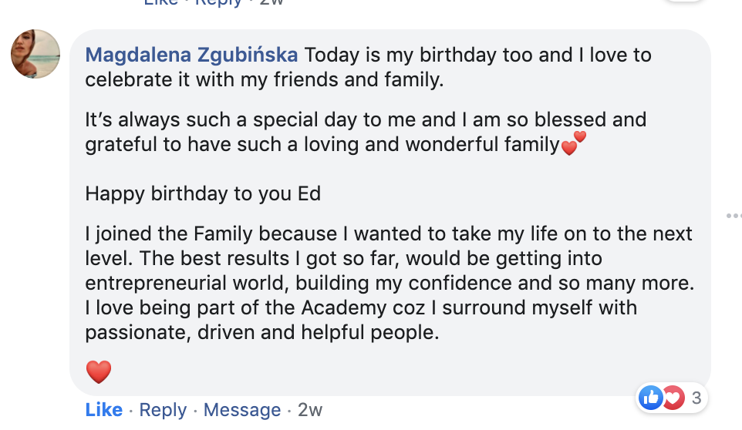742x430 pixels.
Task: Click the red heart emoji ending the comment
Action: coord(99,372)
